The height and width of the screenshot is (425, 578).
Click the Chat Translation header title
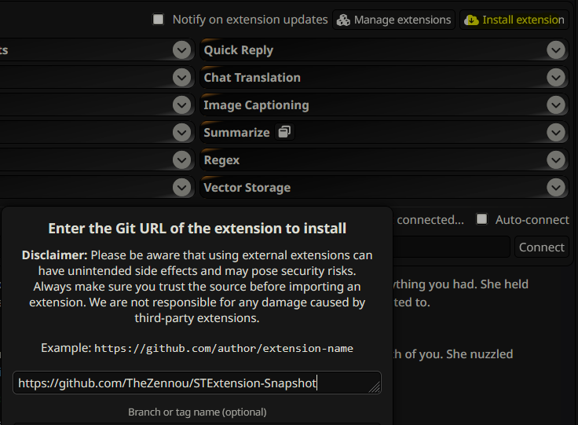252,78
